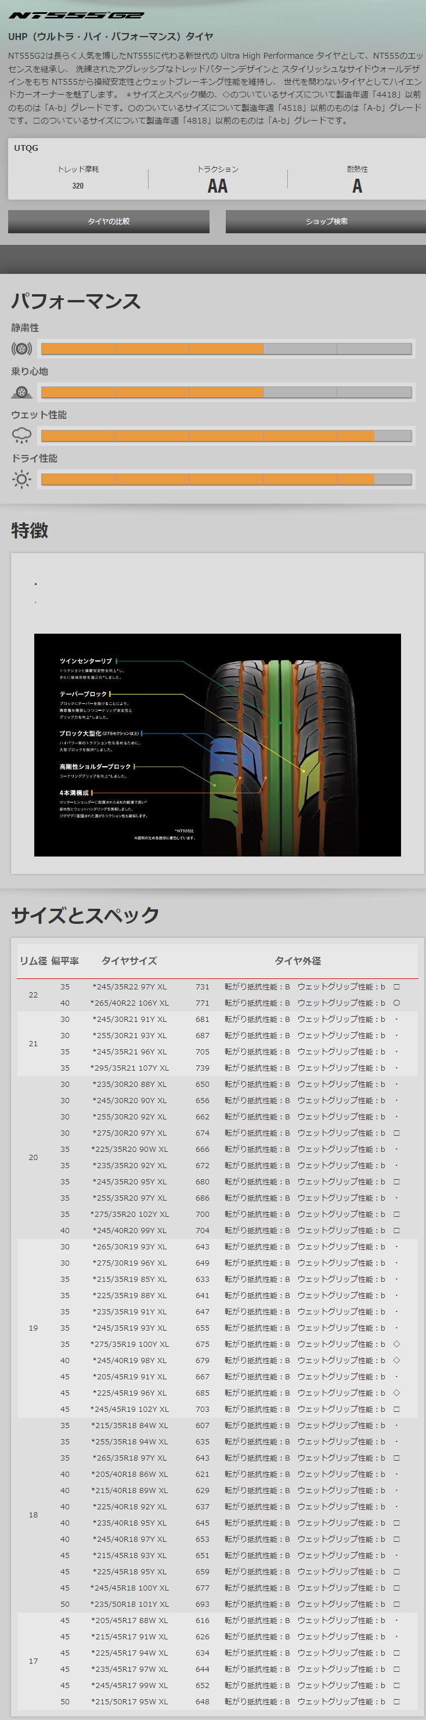This screenshot has width=426, height=1720.
Task: Click the quietness tire sound icon
Action: click(x=21, y=349)
